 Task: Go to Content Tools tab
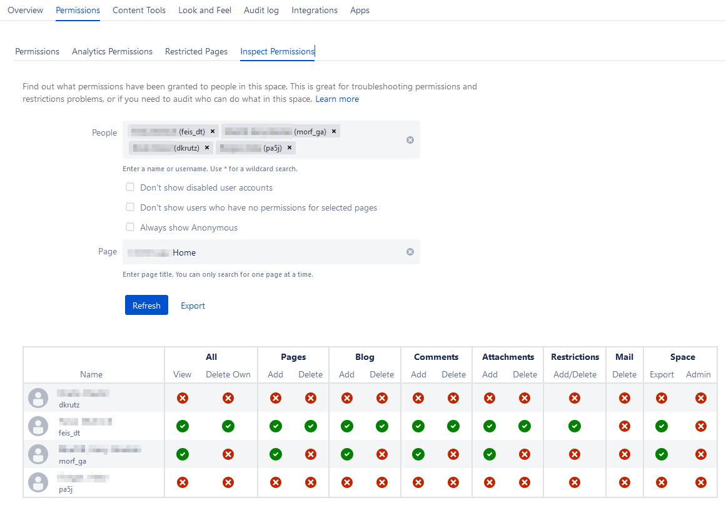(139, 10)
